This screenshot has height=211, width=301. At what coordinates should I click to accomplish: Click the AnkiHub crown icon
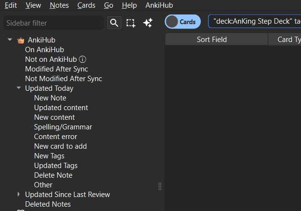click(21, 41)
